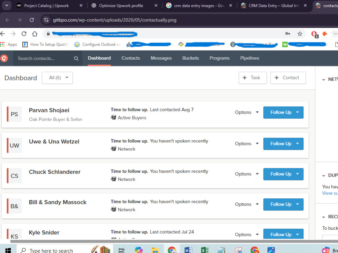
Task: Reload the gitbpo.com page
Action: 32,20
